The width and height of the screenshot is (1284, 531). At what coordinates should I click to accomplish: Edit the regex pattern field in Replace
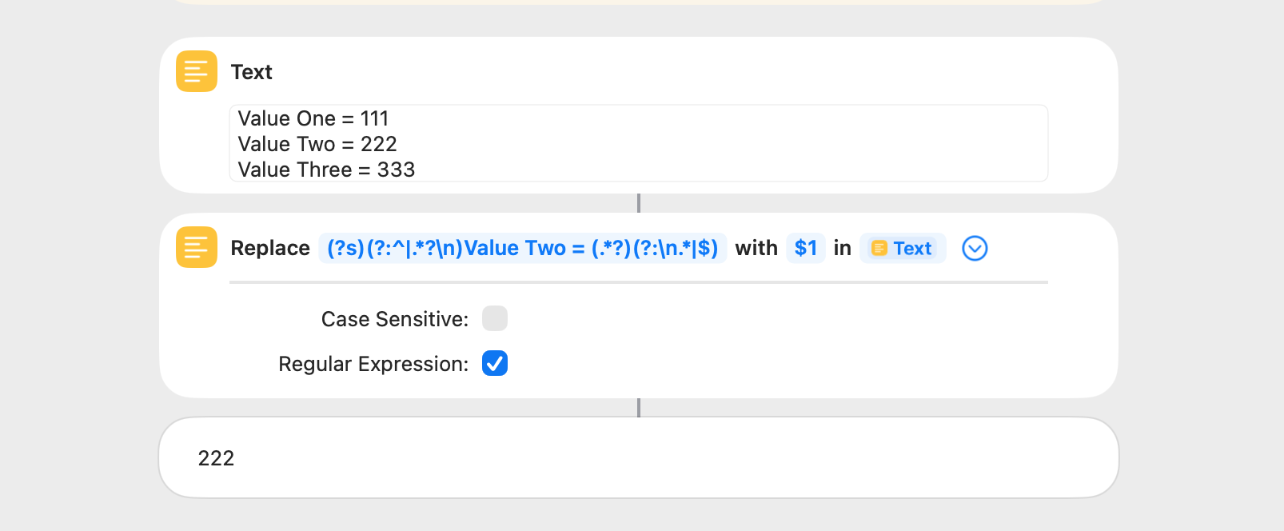pyautogui.click(x=522, y=249)
